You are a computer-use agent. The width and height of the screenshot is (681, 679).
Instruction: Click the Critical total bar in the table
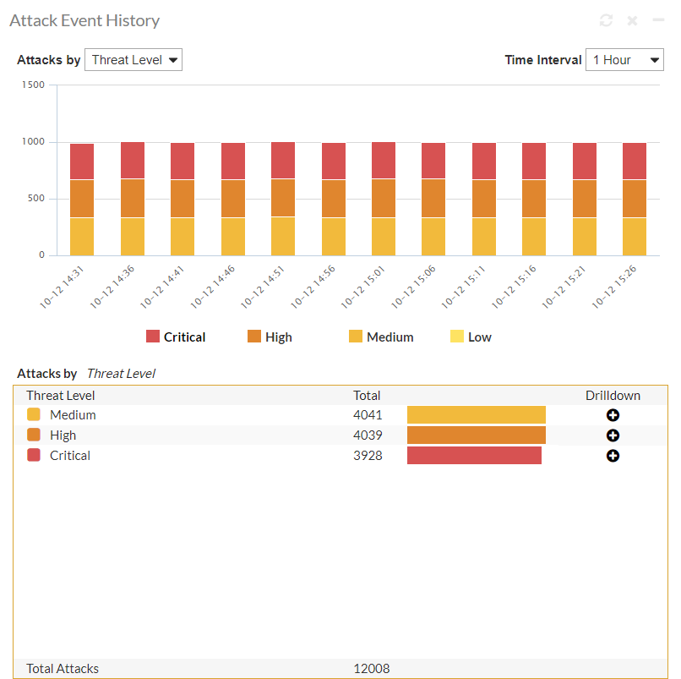474,456
